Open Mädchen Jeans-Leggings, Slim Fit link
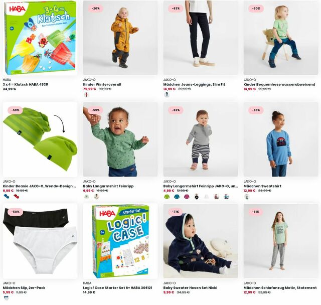 (x=194, y=84)
